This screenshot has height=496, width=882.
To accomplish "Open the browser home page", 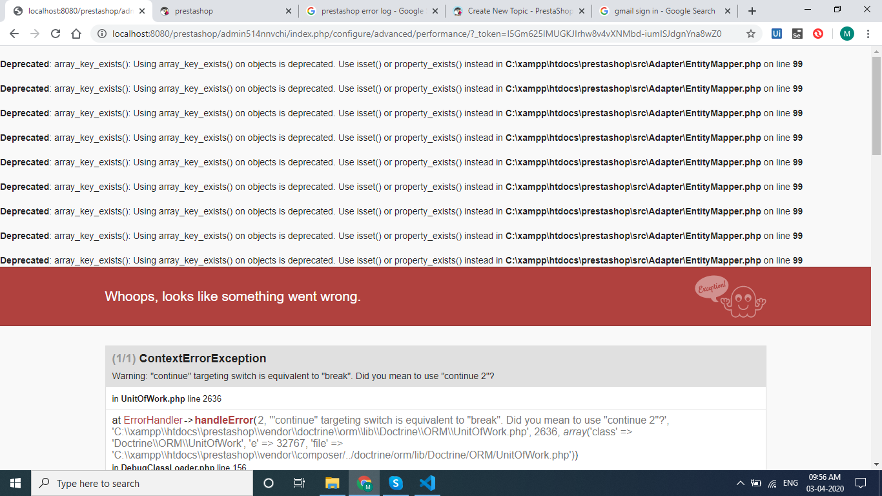I will click(76, 34).
